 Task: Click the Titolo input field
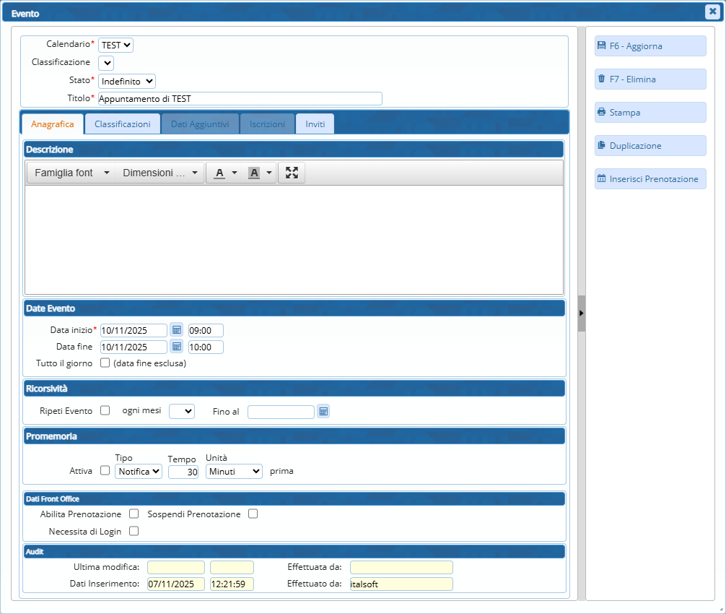pos(240,99)
